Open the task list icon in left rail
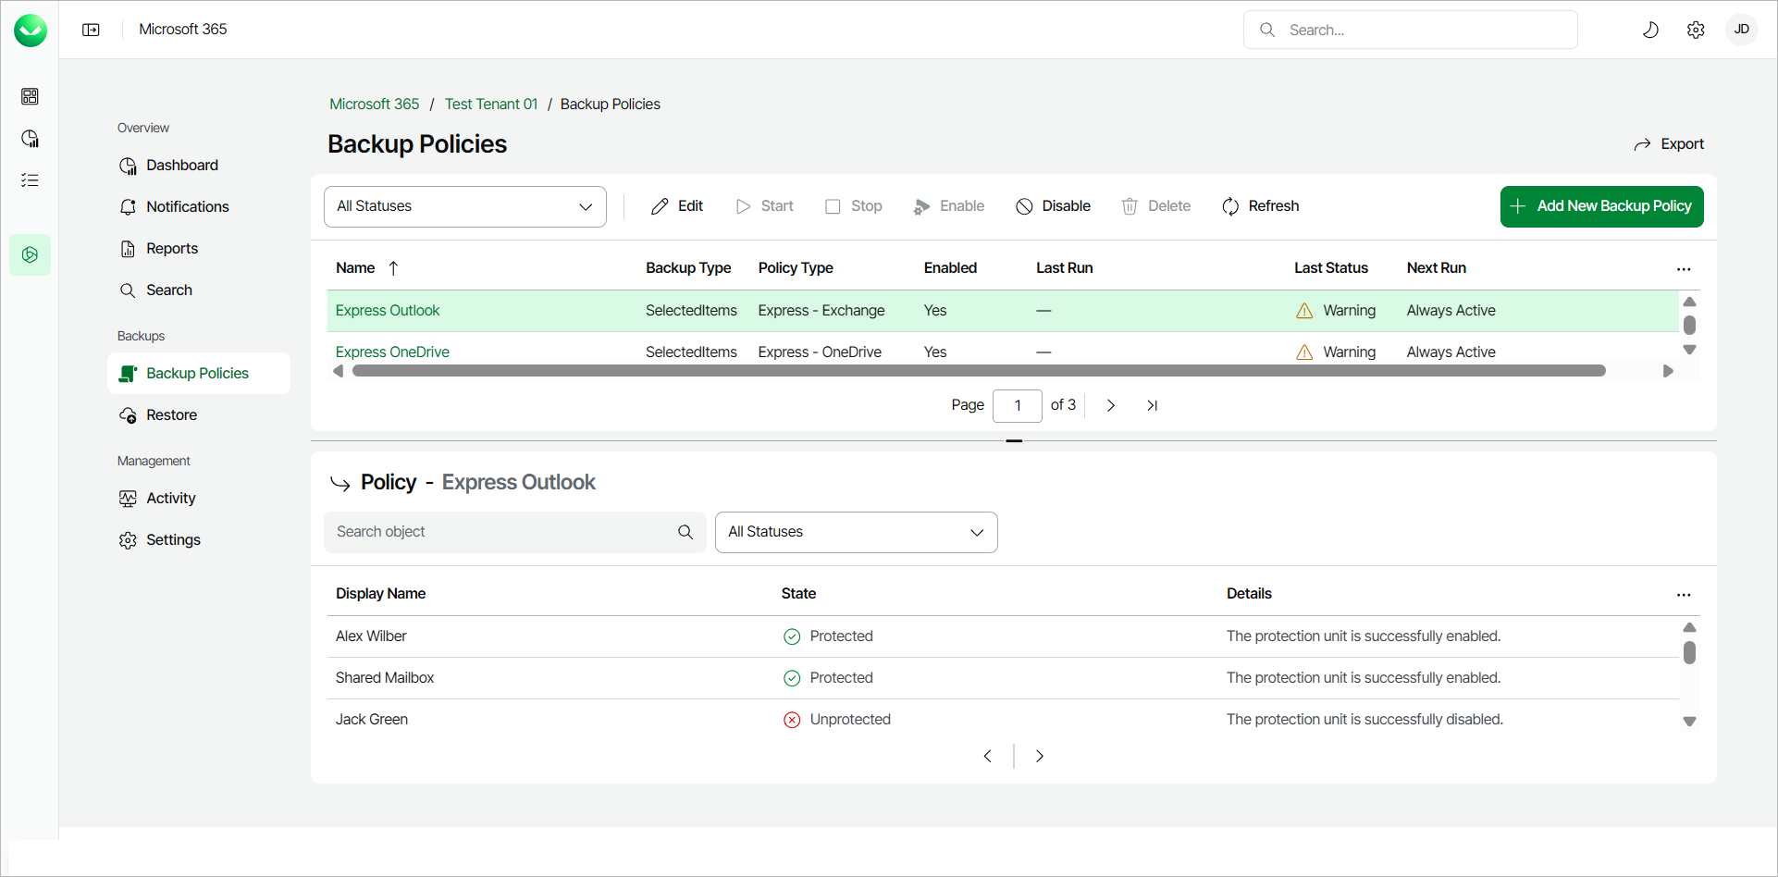 (x=31, y=179)
